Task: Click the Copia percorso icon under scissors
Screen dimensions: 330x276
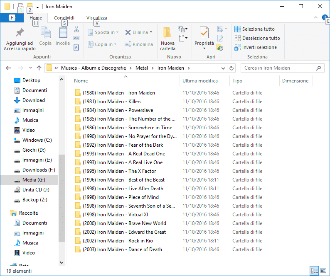Action: click(76, 39)
